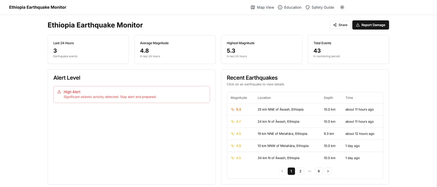The height and width of the screenshot is (187, 437).
Task: Click the Magnitude column header
Action: point(239,98)
